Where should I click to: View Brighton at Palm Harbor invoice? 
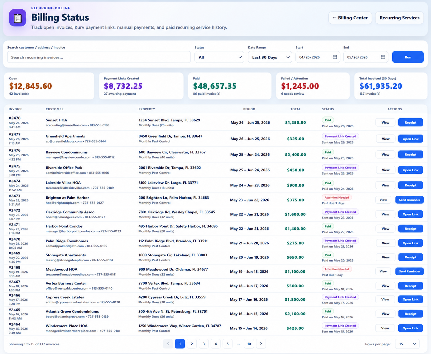383,200
